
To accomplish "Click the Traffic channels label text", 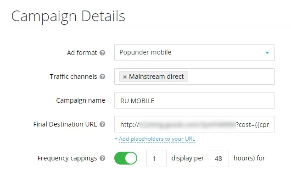I will pyautogui.click(x=73, y=77).
